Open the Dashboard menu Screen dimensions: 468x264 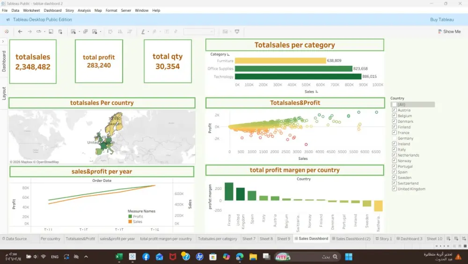point(52,10)
